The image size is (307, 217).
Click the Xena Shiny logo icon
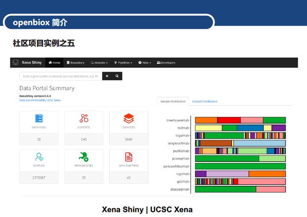[x=15, y=63]
